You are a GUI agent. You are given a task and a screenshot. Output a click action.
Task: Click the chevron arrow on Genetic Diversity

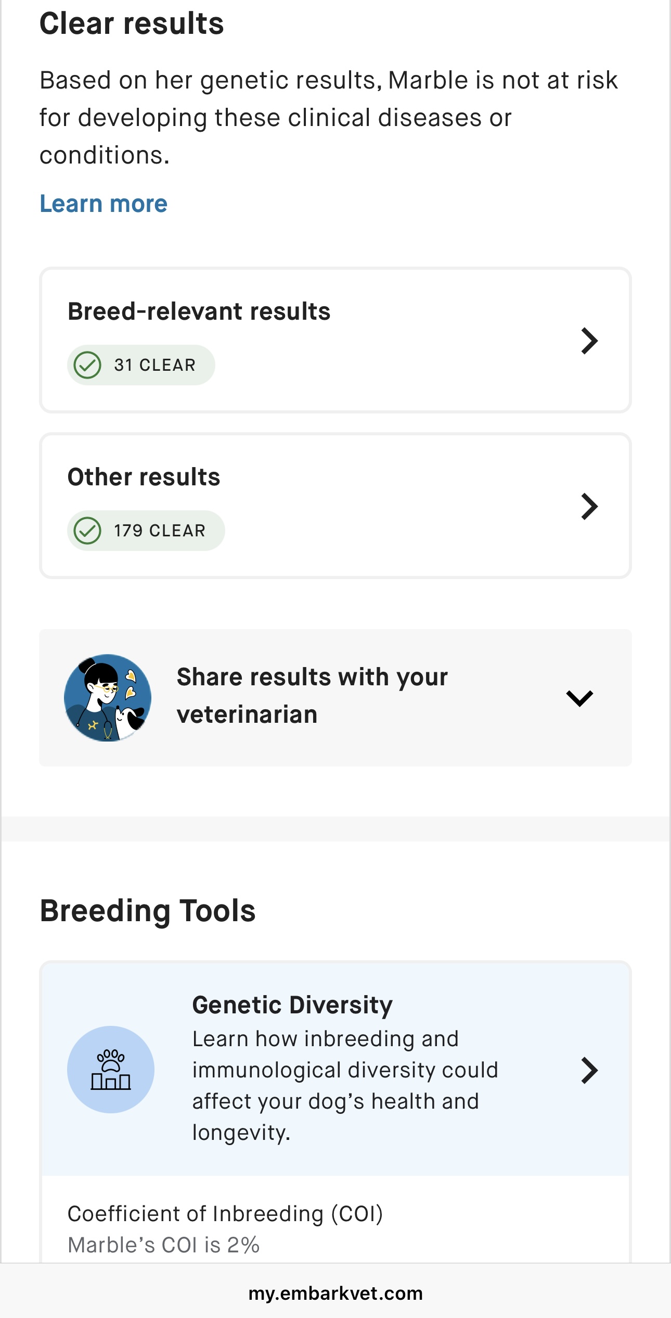click(x=589, y=1071)
